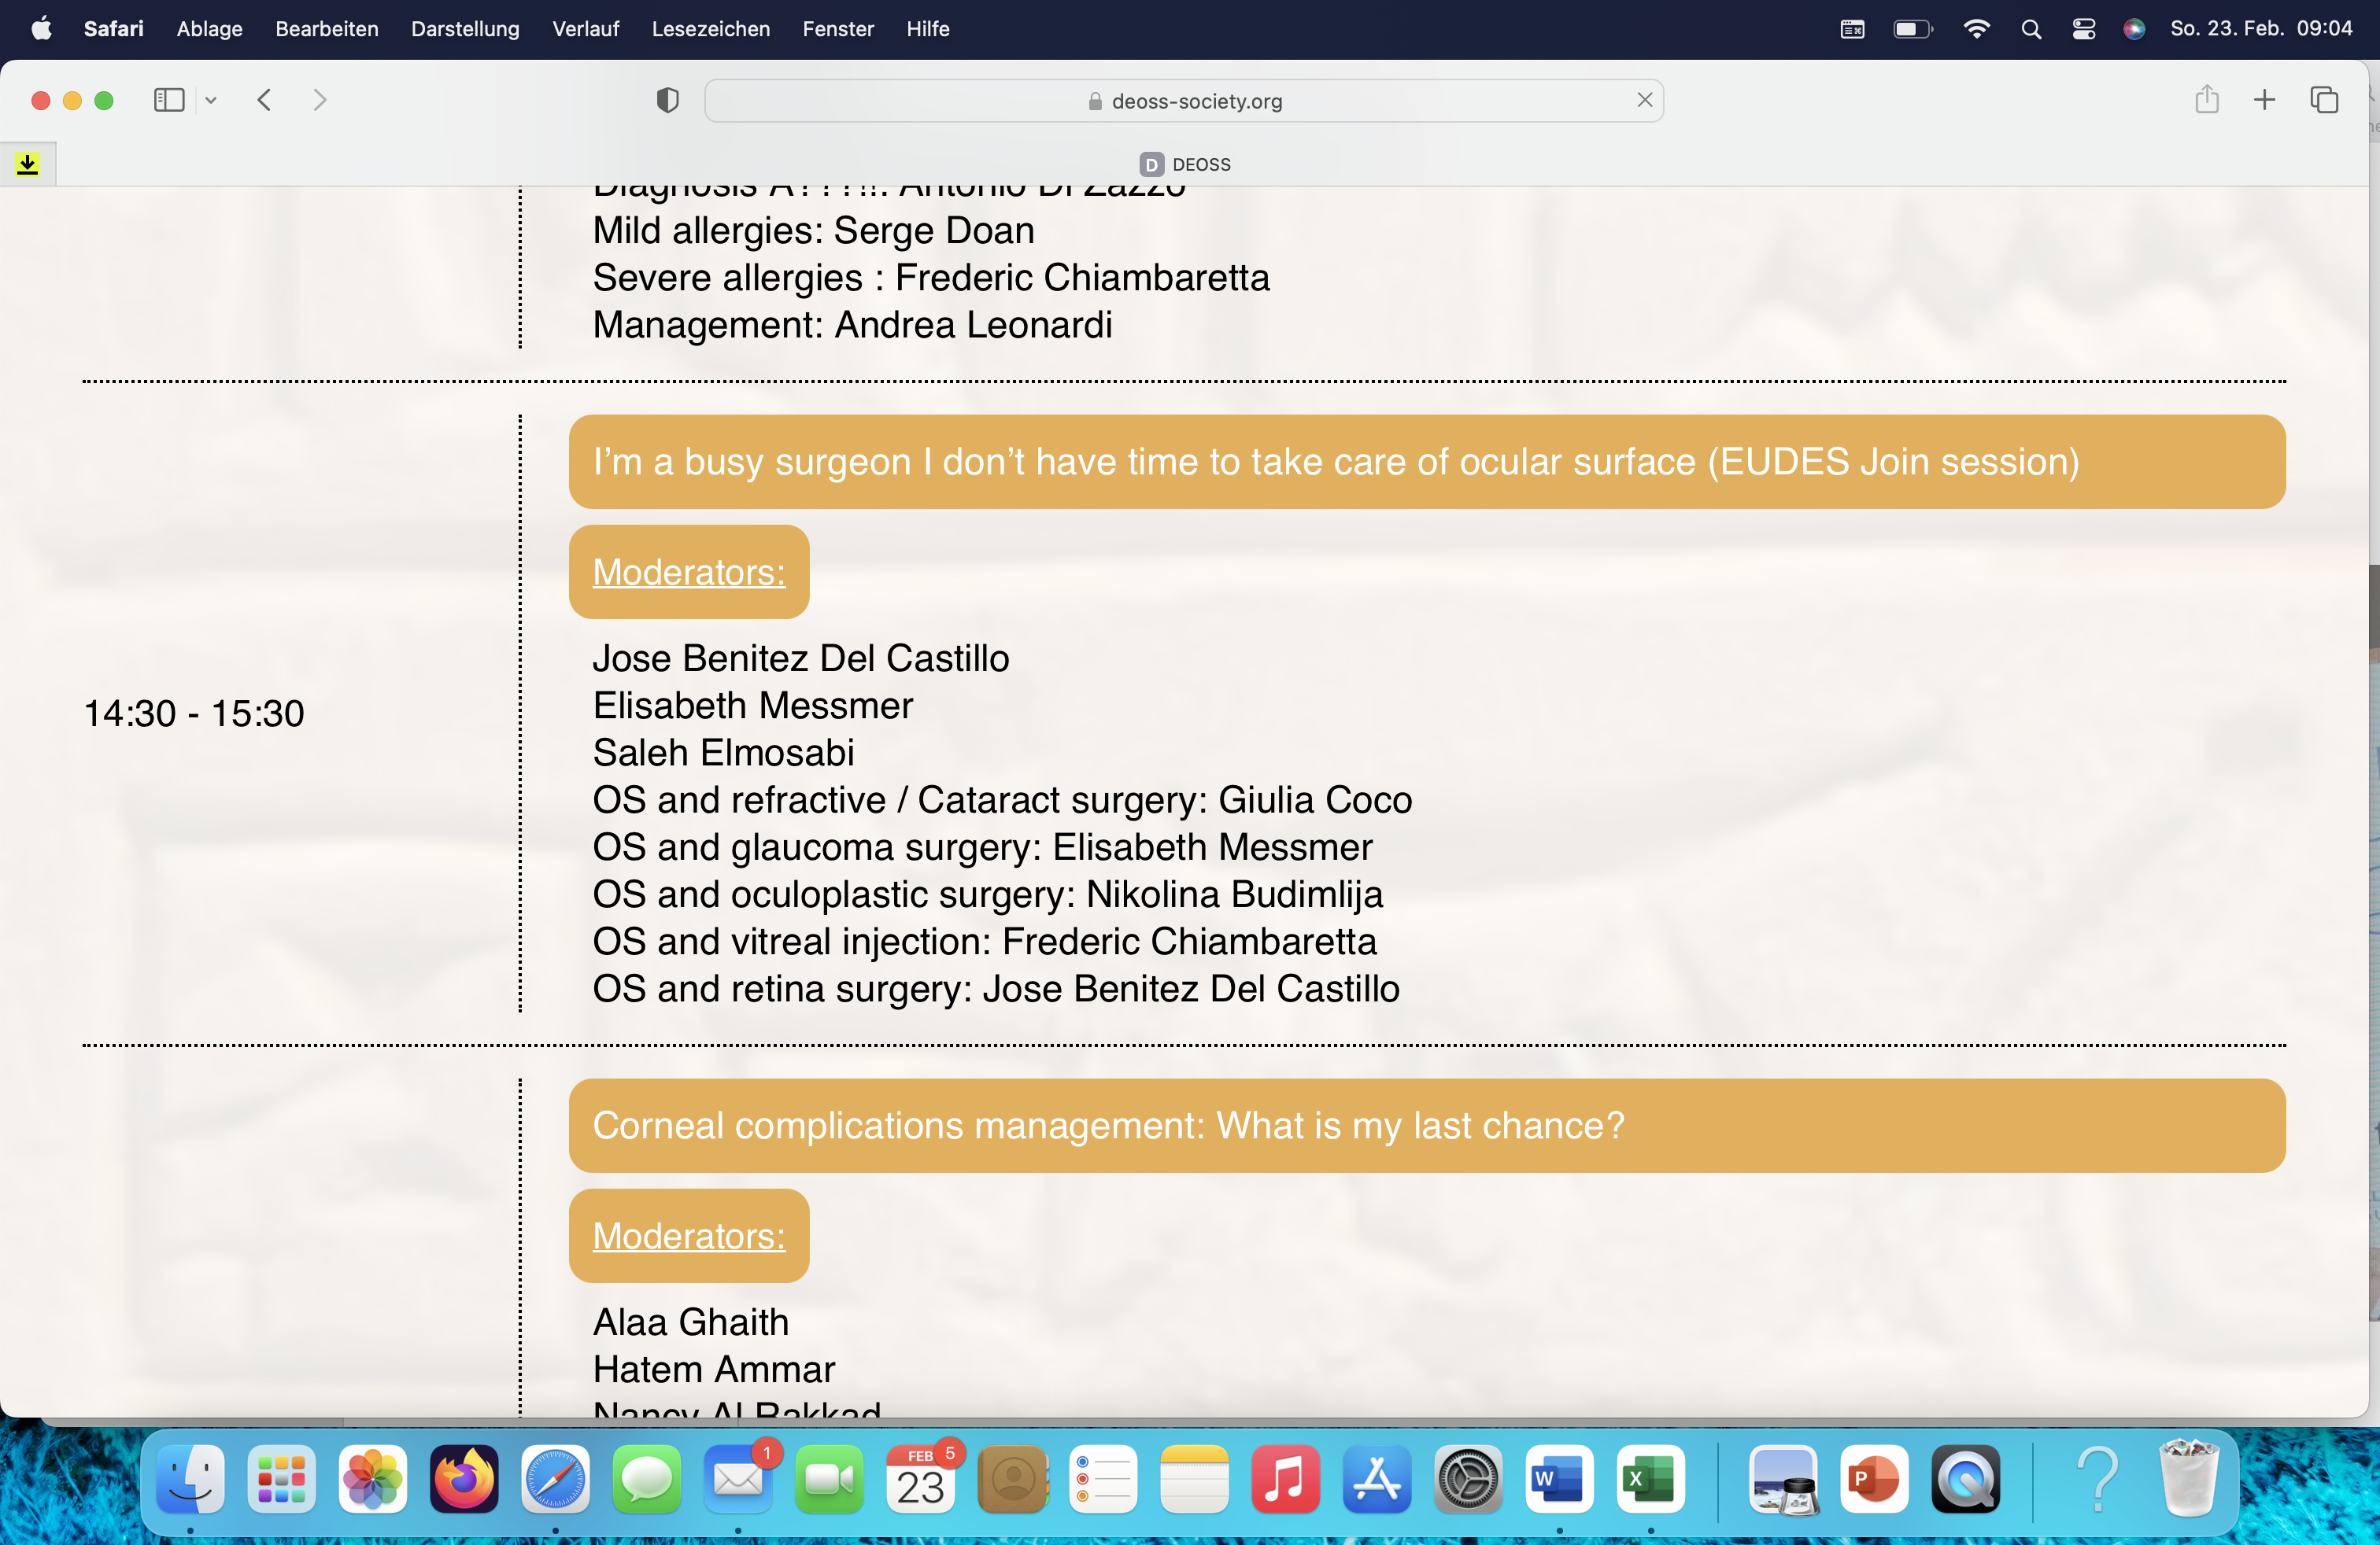Open Contacts from the Dock
The height and width of the screenshot is (1545, 2380).
(1012, 1478)
